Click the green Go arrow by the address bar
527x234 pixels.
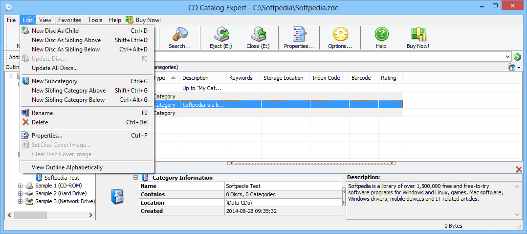click(517, 57)
